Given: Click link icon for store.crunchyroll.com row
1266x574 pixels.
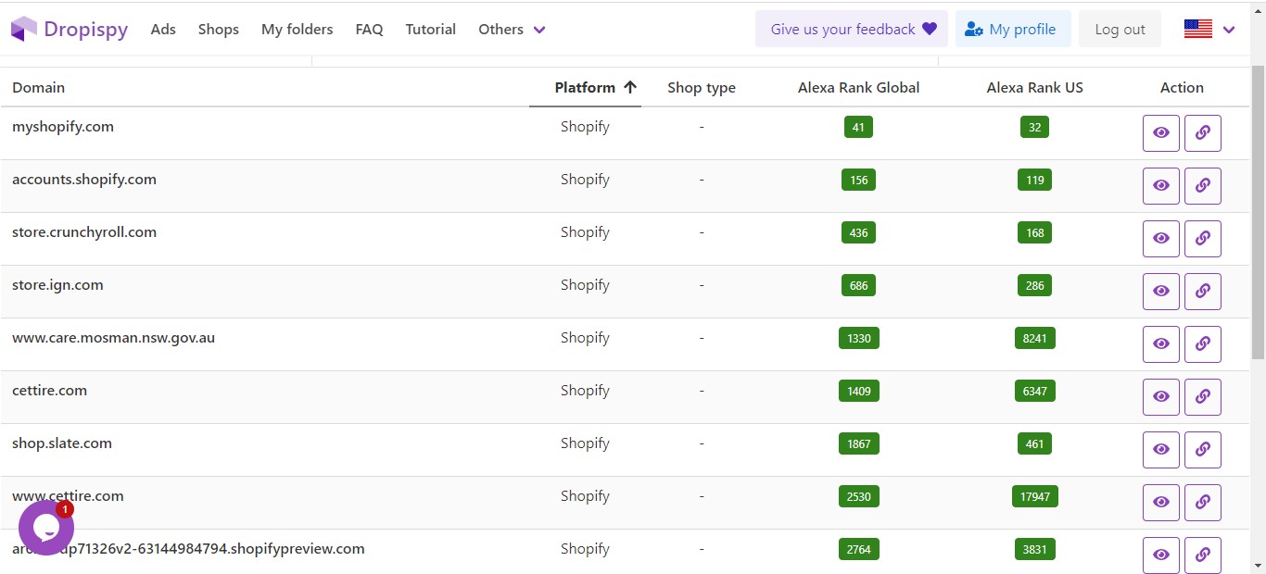Looking at the screenshot, I should coord(1202,238).
